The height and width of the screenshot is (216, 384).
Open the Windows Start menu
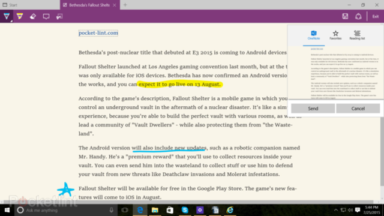(x=7, y=210)
